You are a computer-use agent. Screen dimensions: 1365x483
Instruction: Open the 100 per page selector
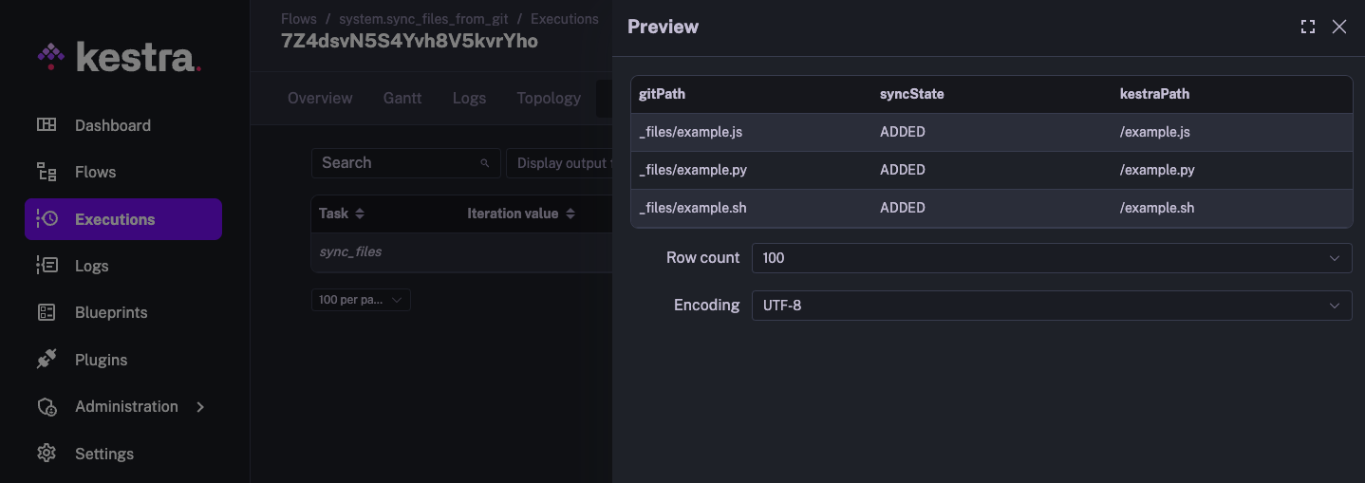pos(361,300)
